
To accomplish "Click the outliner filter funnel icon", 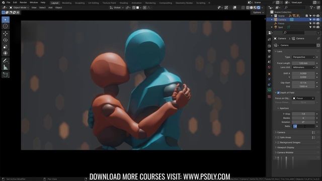I will [311, 8].
